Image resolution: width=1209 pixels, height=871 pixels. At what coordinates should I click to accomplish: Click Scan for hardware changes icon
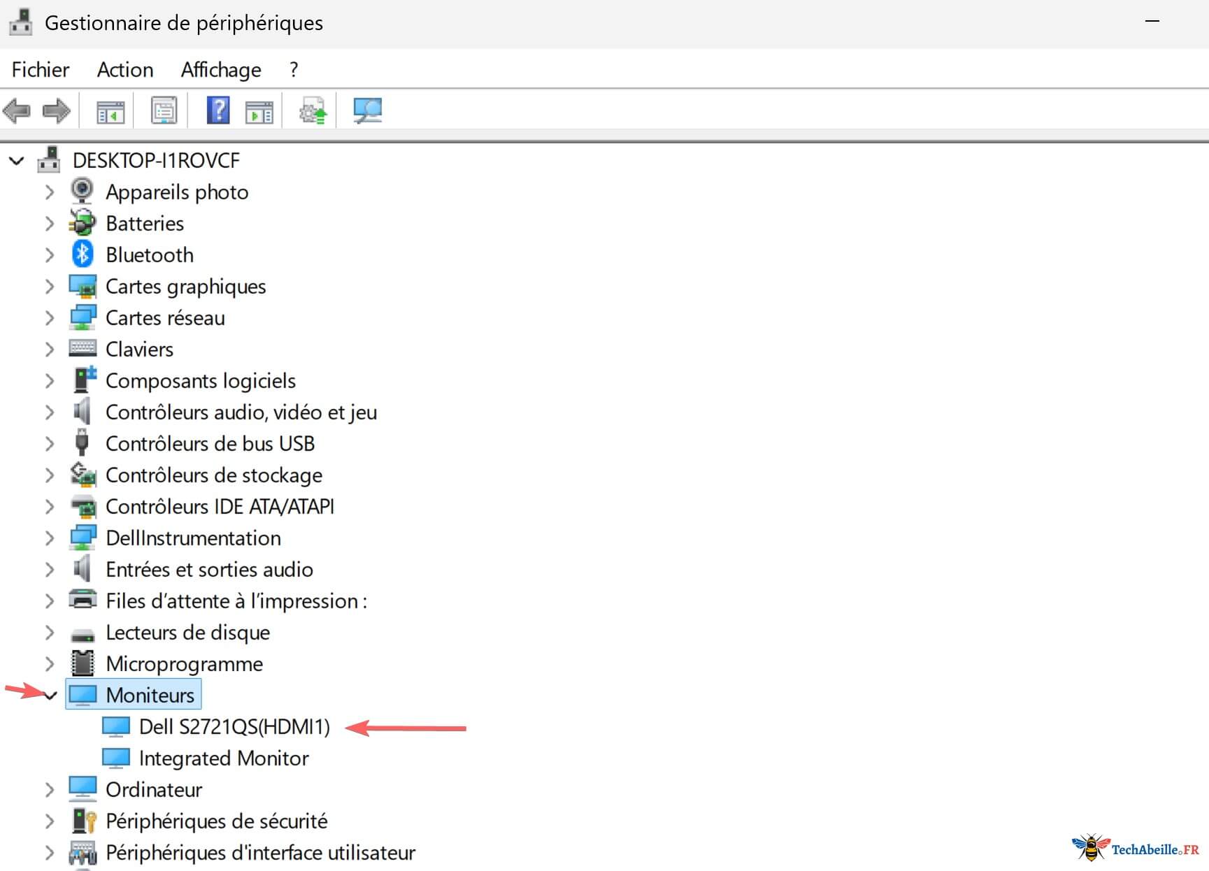pos(367,110)
